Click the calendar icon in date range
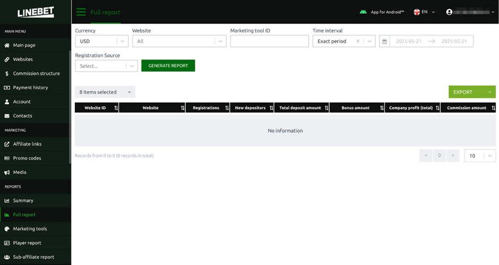This screenshot has width=499, height=265. (x=384, y=41)
